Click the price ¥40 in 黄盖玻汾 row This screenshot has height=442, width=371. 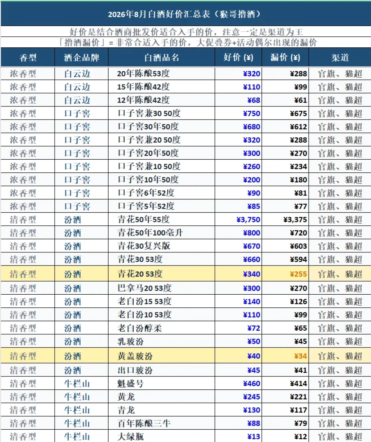(254, 356)
